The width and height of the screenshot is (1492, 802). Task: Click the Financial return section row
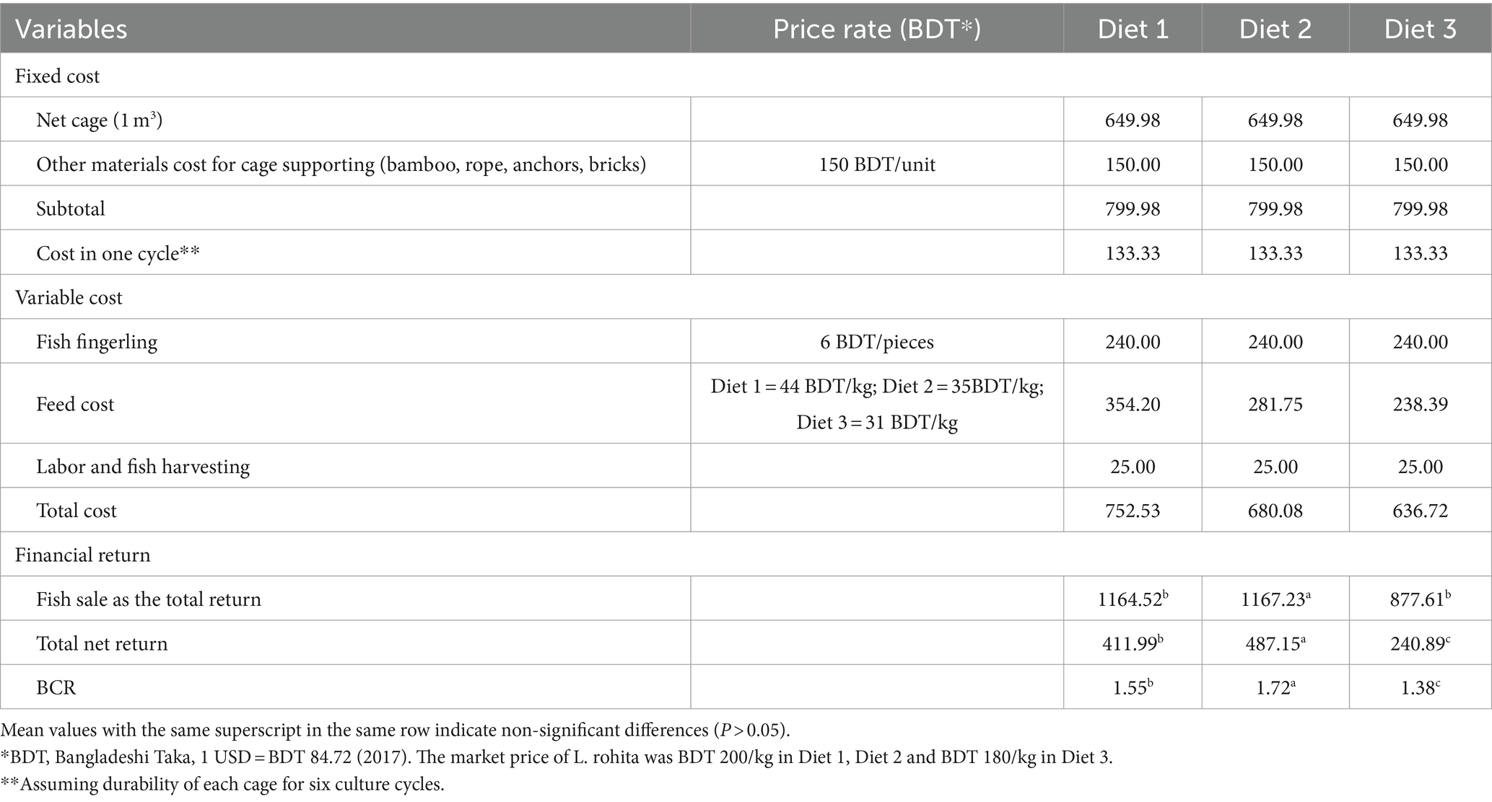point(83,555)
